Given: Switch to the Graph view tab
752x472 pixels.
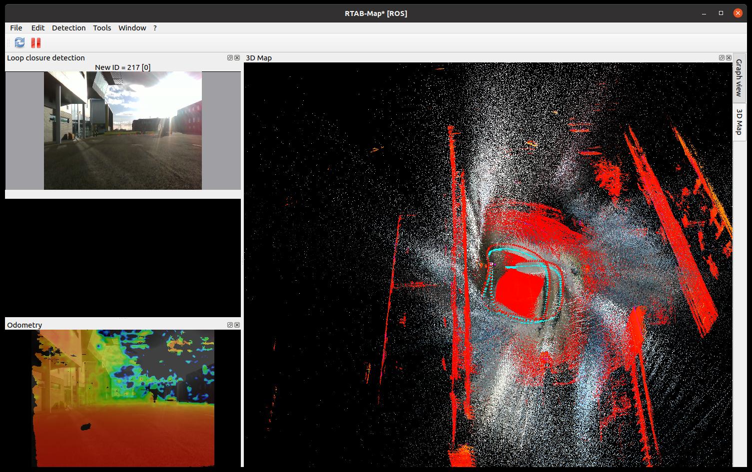Looking at the screenshot, I should pyautogui.click(x=739, y=78).
